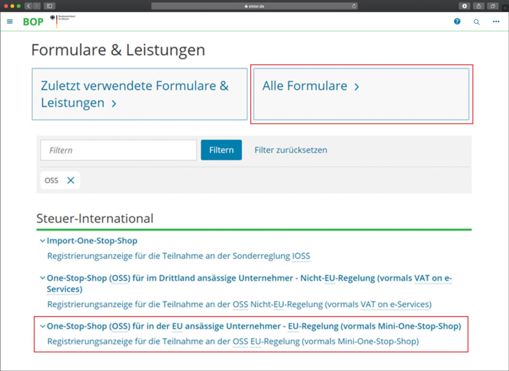Collapse the Import-One-Stop-Shop entry

(42, 240)
